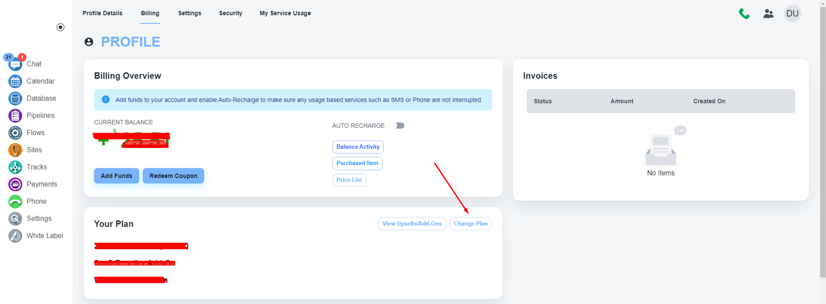The width and height of the screenshot is (826, 304).
Task: Select the Flows gear icon
Action: click(x=15, y=133)
